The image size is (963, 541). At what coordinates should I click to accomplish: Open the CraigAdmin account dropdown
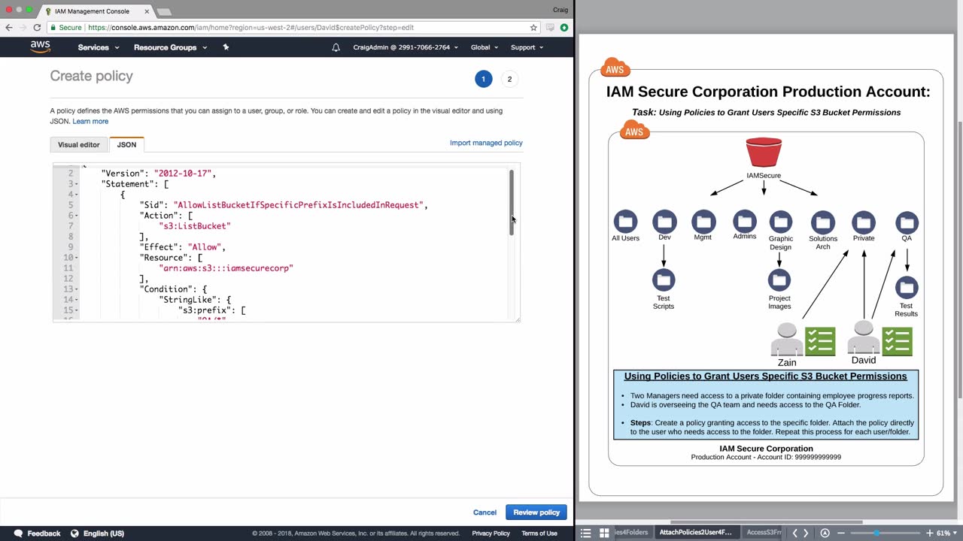click(x=406, y=47)
